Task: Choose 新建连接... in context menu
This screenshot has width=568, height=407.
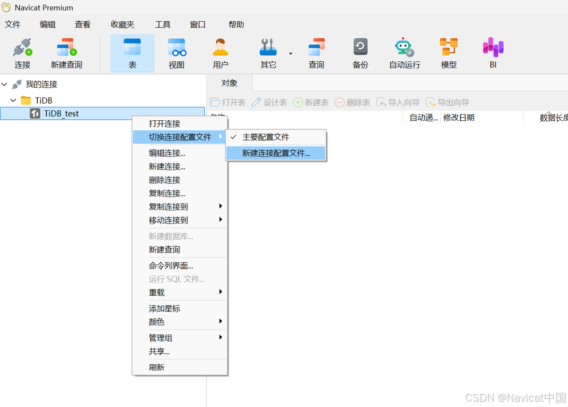Action: [180, 166]
